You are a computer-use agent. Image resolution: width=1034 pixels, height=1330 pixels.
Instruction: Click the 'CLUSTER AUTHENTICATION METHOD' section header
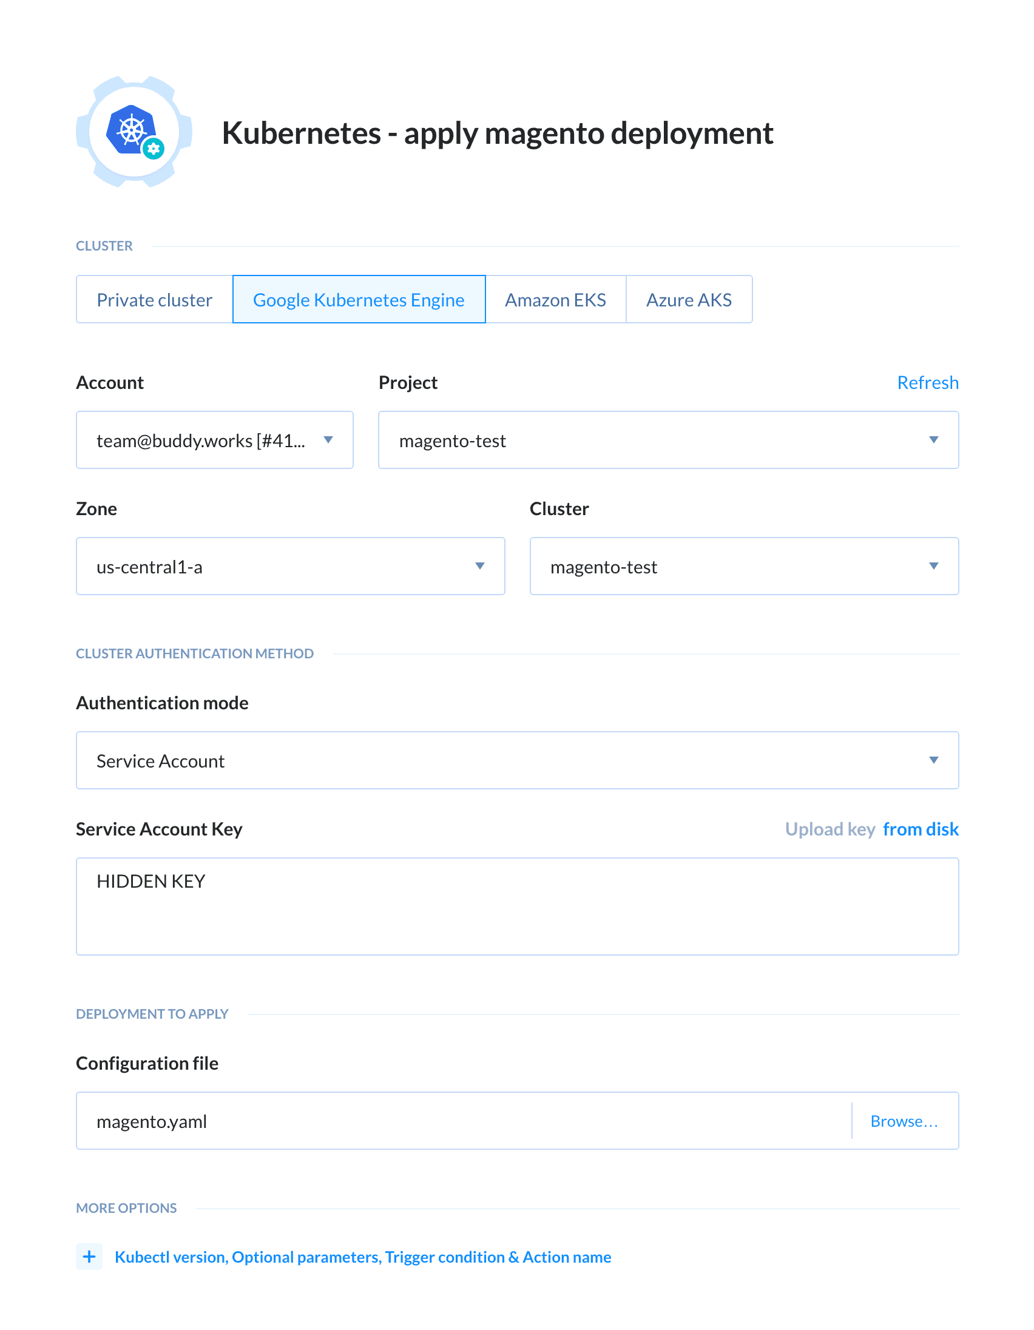click(194, 653)
